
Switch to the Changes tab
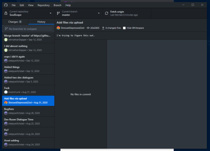(15, 22)
